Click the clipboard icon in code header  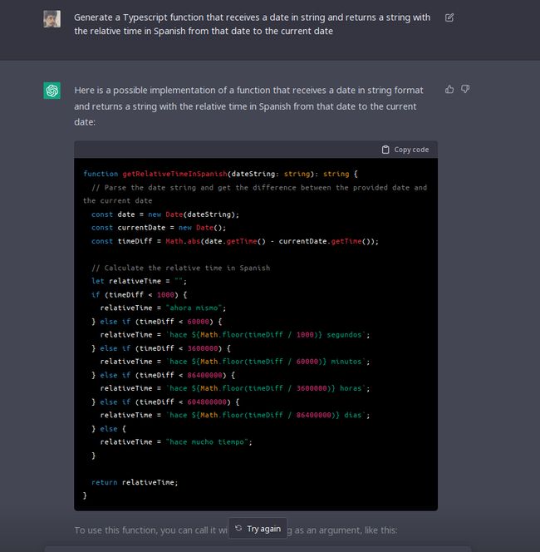coord(385,150)
